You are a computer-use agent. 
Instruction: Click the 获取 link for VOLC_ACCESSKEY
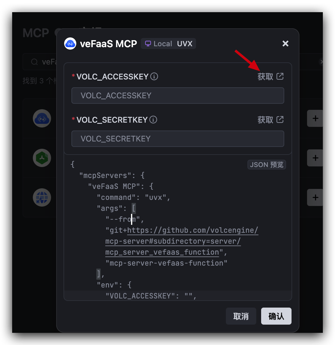tap(265, 76)
